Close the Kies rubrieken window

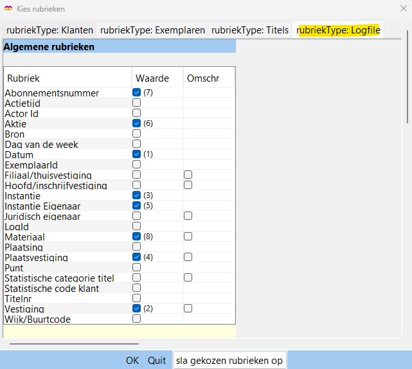coord(402,9)
